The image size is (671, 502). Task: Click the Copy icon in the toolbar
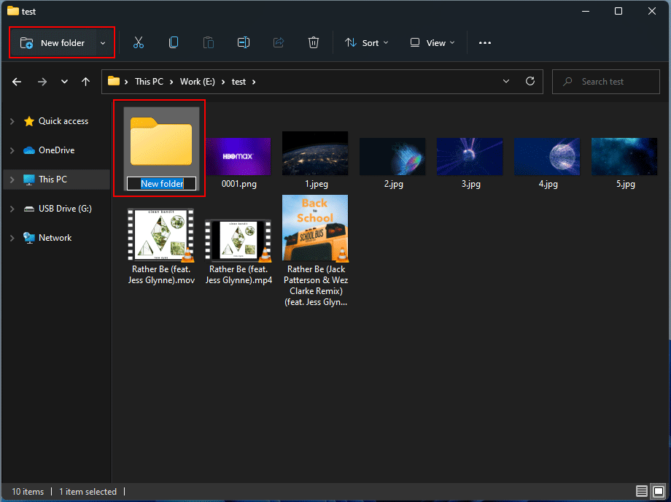(174, 42)
